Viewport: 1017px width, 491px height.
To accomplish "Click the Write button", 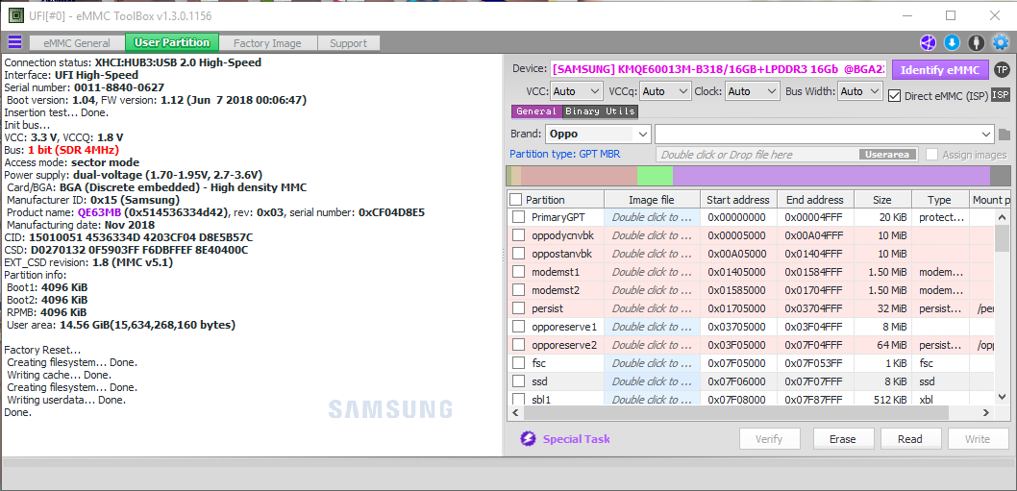I will click(978, 439).
